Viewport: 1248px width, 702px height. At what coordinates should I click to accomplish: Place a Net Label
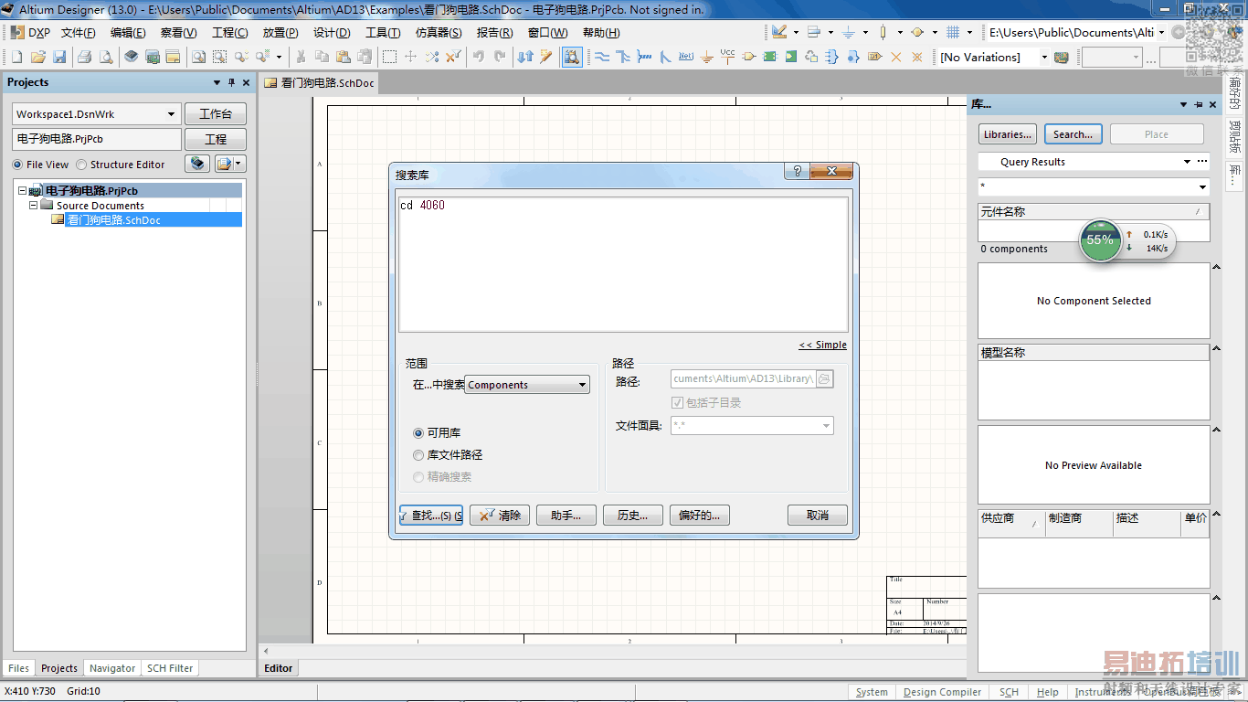click(686, 57)
